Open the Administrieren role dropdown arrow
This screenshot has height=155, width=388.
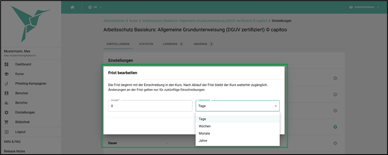(378, 7)
